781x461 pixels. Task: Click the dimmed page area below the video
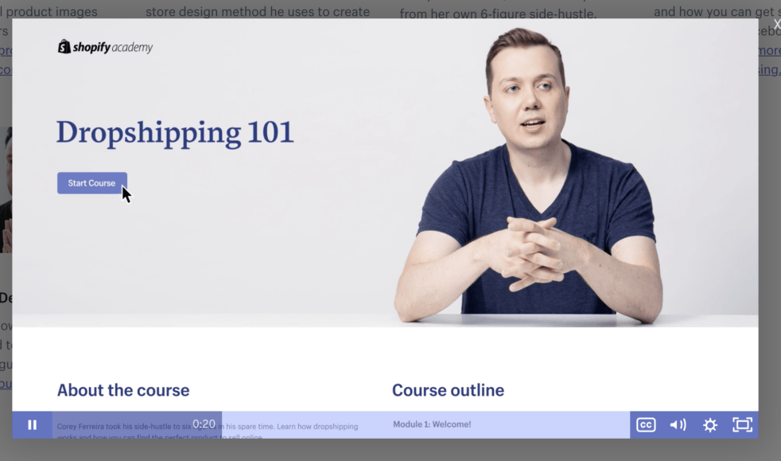[390, 451]
